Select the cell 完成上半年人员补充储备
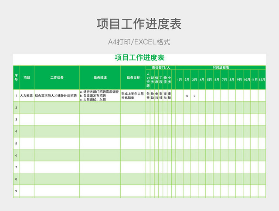This screenshot has height=211, width=279. click(x=133, y=96)
